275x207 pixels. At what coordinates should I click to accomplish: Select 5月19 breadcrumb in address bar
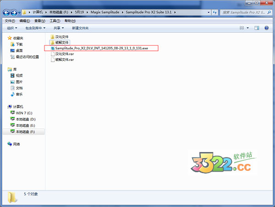(79, 12)
